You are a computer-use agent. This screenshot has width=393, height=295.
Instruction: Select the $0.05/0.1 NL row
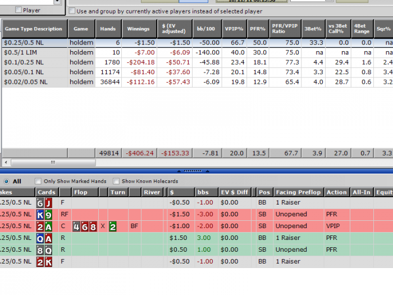pyautogui.click(x=198, y=72)
